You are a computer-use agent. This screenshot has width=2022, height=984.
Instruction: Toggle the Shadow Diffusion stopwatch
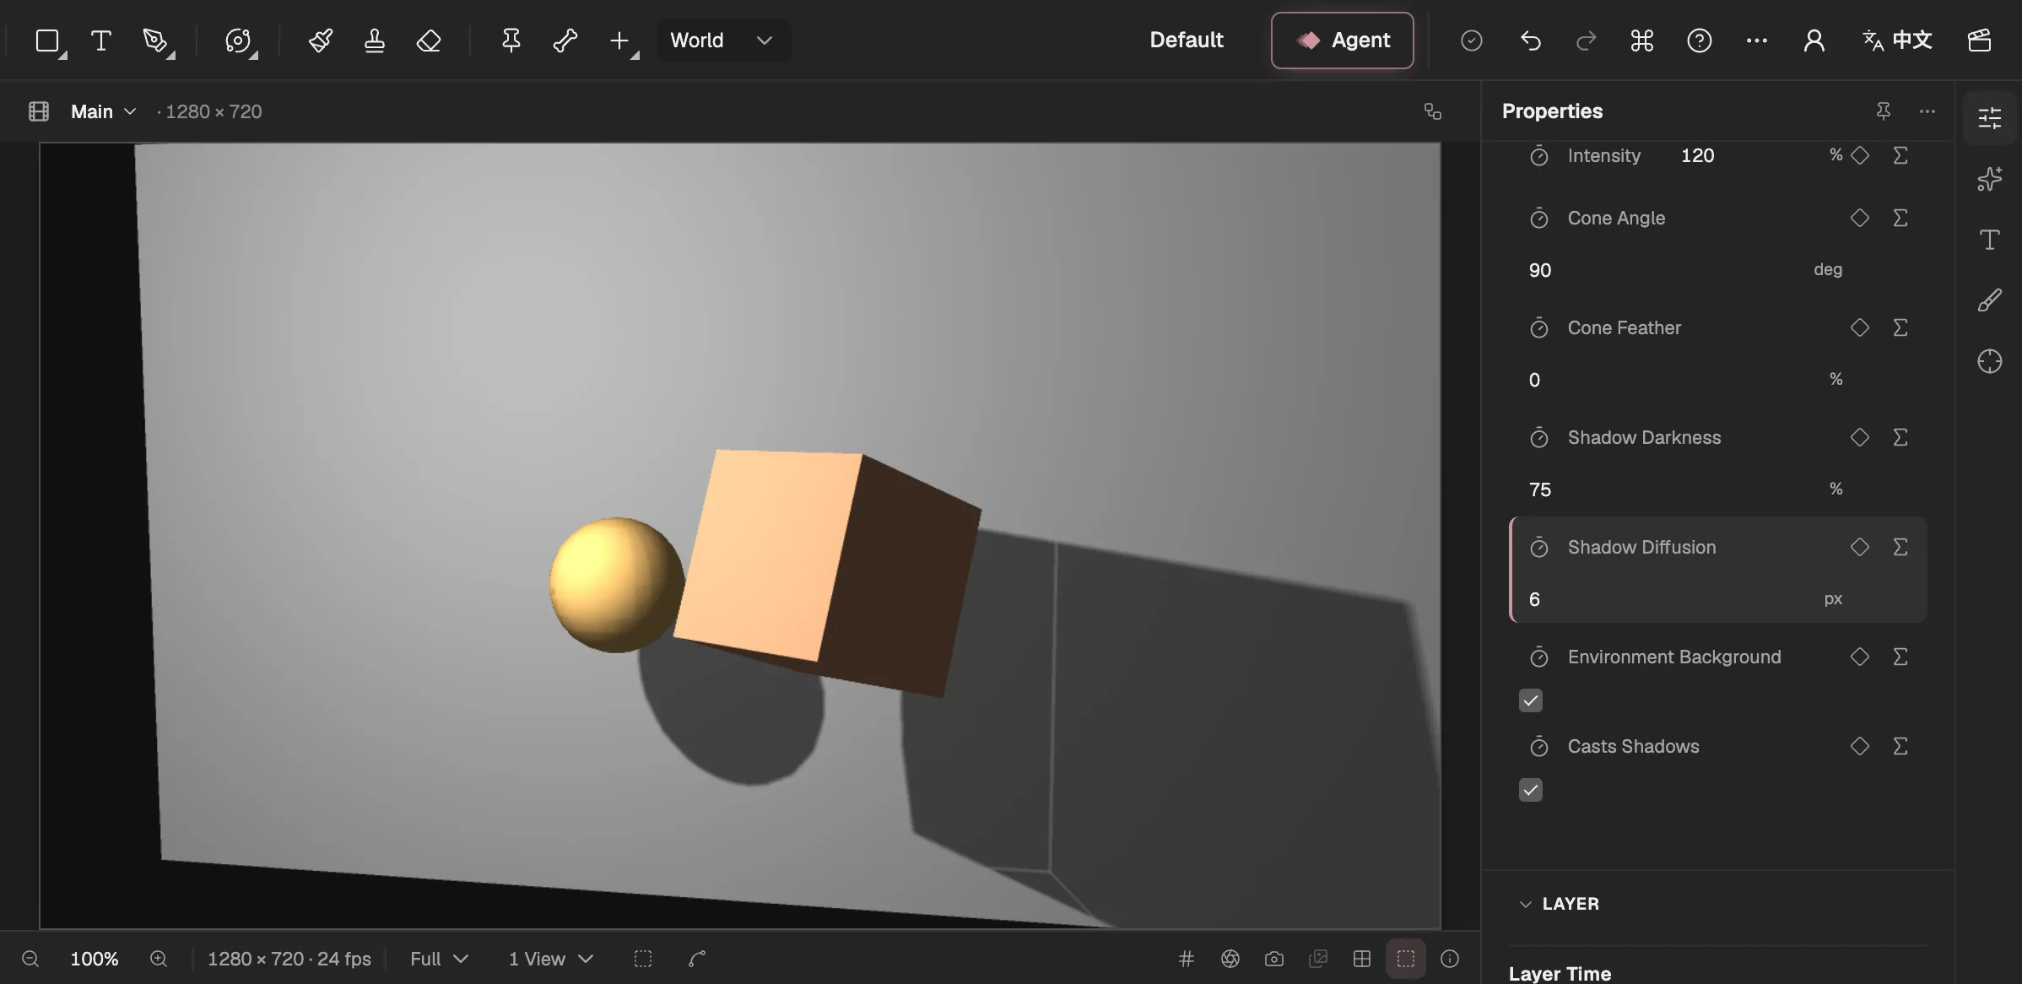tap(1539, 547)
